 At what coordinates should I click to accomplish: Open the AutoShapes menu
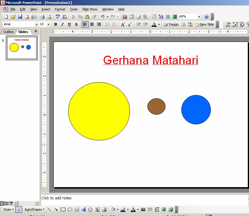click(33, 209)
